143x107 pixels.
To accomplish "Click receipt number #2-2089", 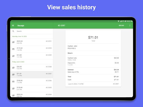I will [x=49, y=55].
